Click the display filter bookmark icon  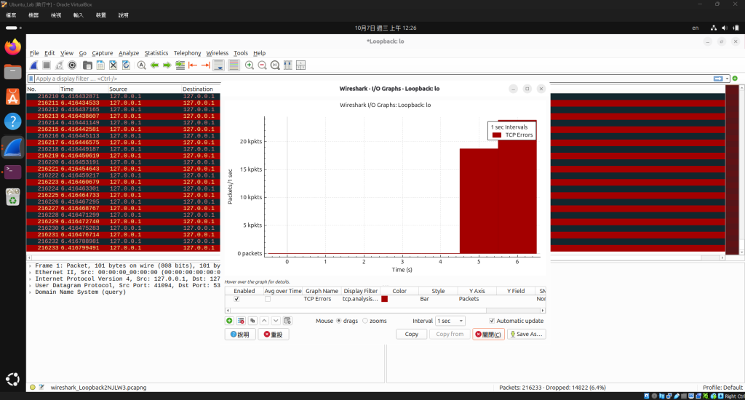31,79
